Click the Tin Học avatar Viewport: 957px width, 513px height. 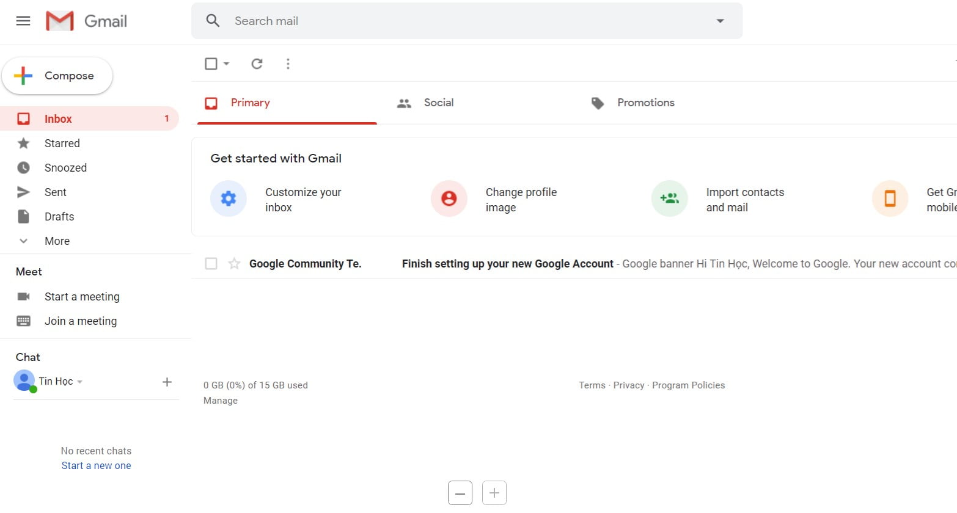pos(24,380)
